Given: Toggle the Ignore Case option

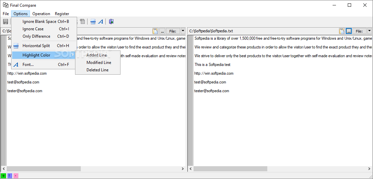Looking at the screenshot, I should (x=44, y=29).
